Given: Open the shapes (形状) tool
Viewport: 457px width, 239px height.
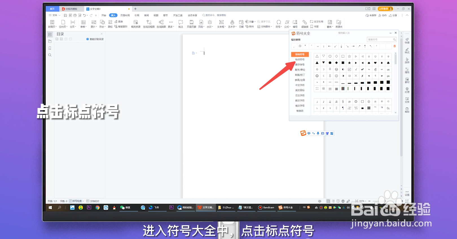Looking at the screenshot, I should coord(102,24).
